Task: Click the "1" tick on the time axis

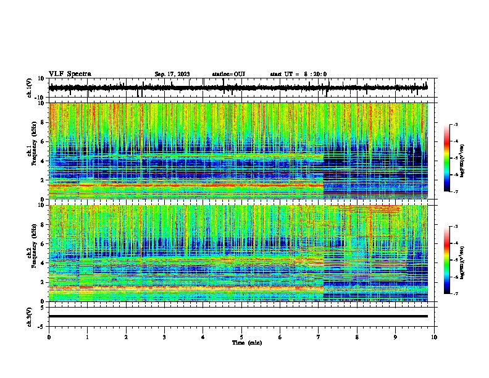Action: [x=87, y=337]
